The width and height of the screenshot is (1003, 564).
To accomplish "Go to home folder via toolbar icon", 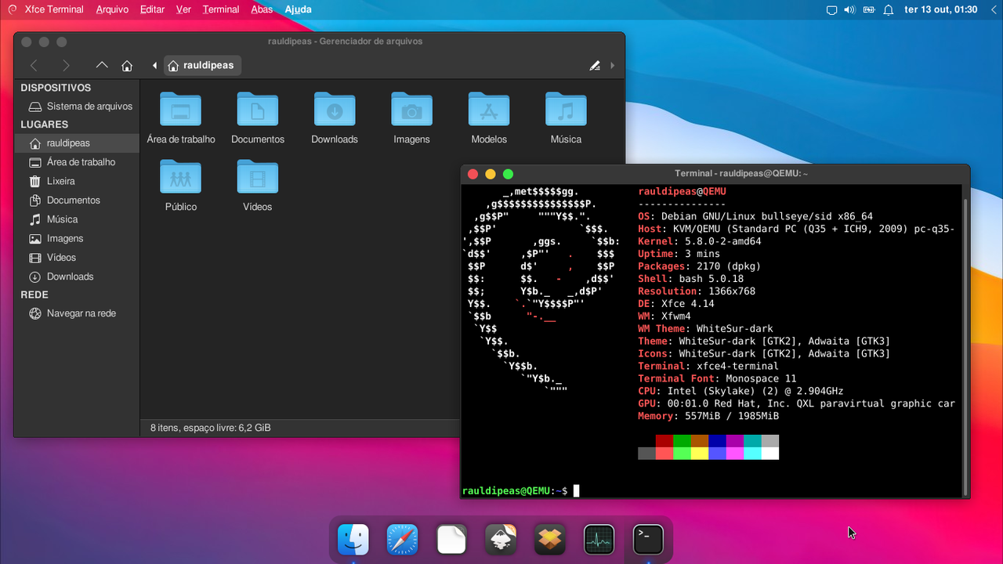I will tap(127, 66).
